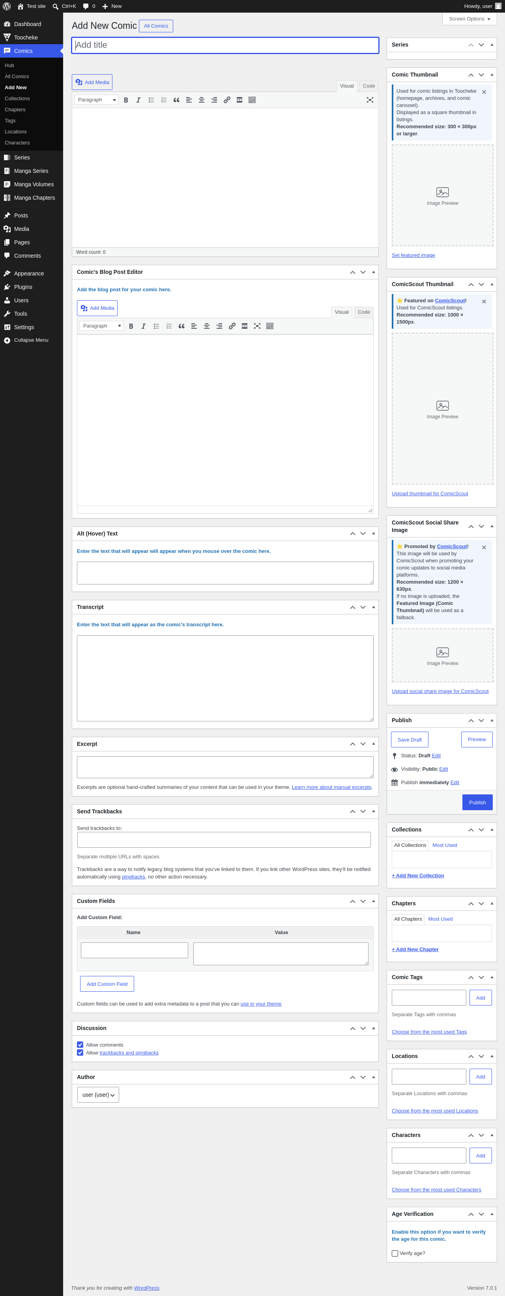Image resolution: width=505 pixels, height=1296 pixels.
Task: Uncheck Allow comments checkbox
Action: click(x=80, y=1045)
